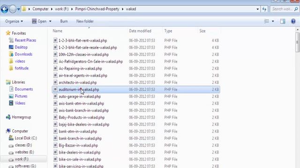Click icon of Baby-Products-in-wakad.php
The image size is (300, 168).
click(x=55, y=117)
